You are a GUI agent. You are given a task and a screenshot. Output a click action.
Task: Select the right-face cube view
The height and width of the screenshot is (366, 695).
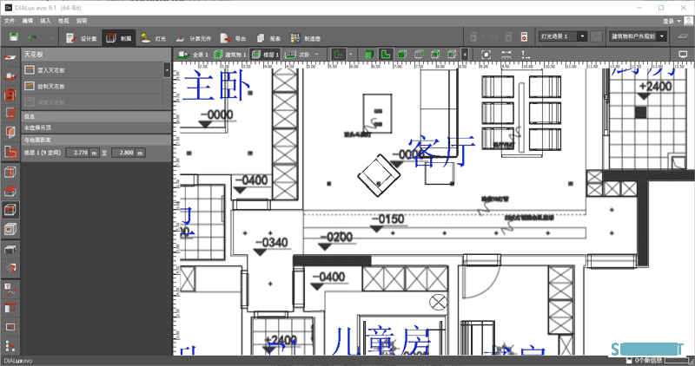coord(435,55)
